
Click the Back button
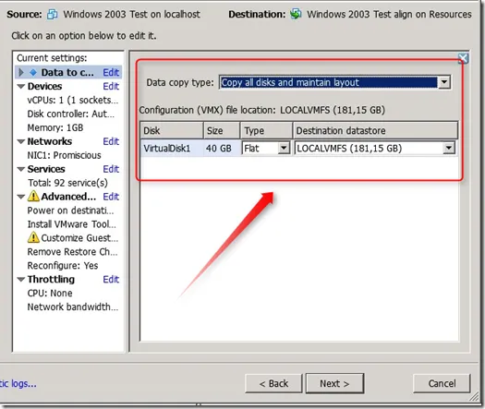pos(273,384)
